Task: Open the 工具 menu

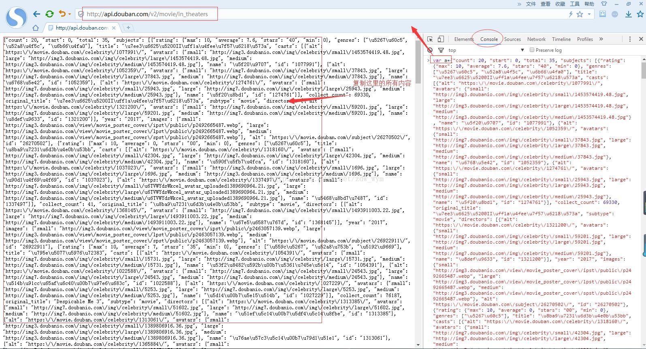Action: pyautogui.click(x=575, y=4)
